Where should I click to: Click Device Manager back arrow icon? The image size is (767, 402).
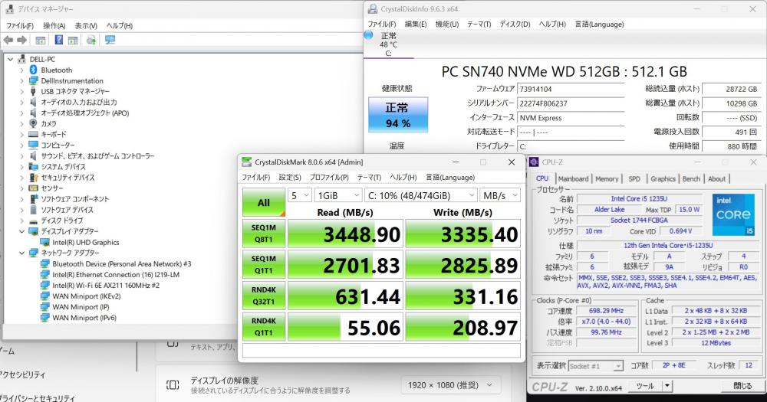click(8, 40)
